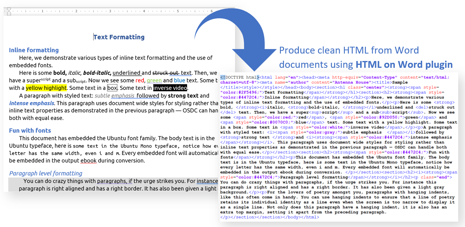Click the blue-colored word "blue" in Word
Screen dimensions: 465x227
click(179, 81)
